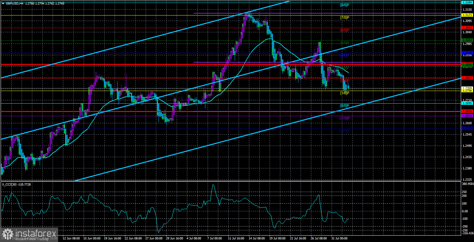The image size is (474, 242).
Task: Click the 1.2325 price axis value
Action: point(467,180)
